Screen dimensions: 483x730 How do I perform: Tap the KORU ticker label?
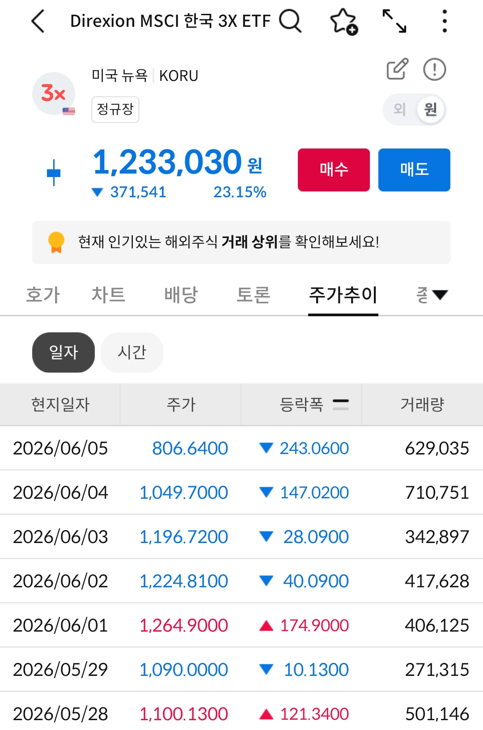tap(178, 76)
